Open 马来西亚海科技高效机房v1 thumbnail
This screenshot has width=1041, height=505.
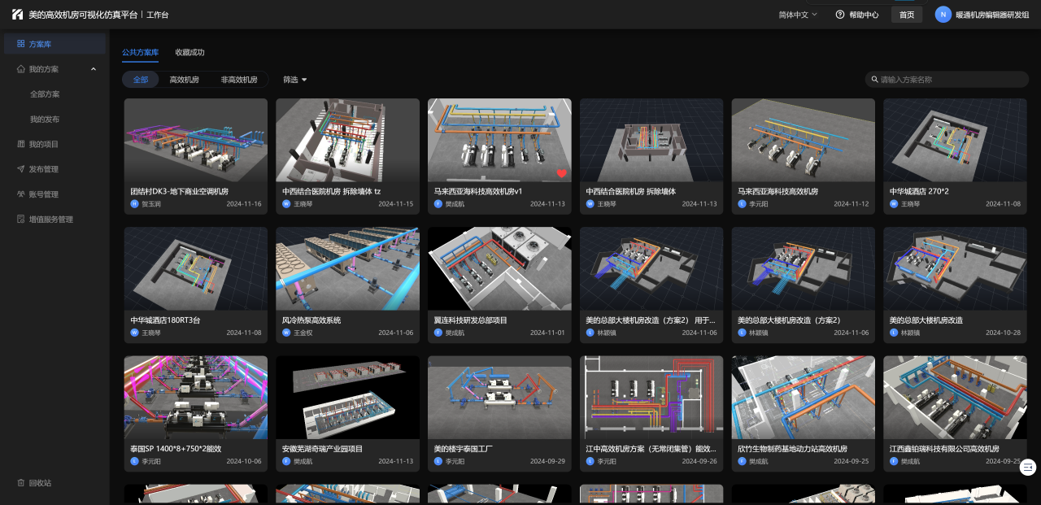click(x=499, y=140)
